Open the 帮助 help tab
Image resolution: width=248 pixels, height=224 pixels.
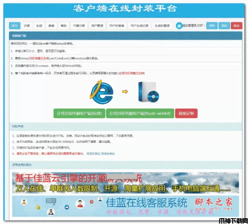(x=64, y=26)
